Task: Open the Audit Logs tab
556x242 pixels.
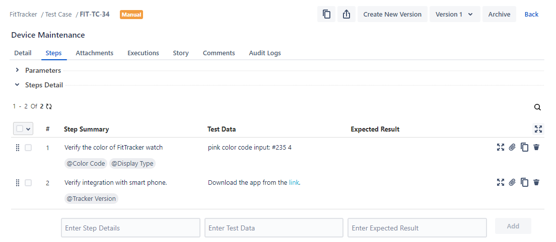Action: tap(265, 53)
